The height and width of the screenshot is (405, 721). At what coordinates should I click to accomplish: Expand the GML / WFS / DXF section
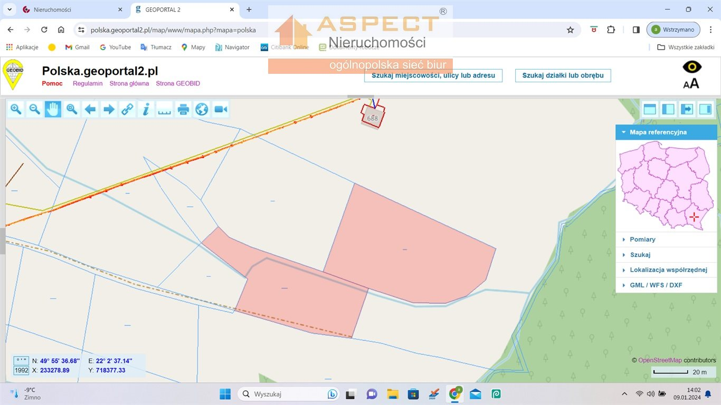[x=666, y=285]
